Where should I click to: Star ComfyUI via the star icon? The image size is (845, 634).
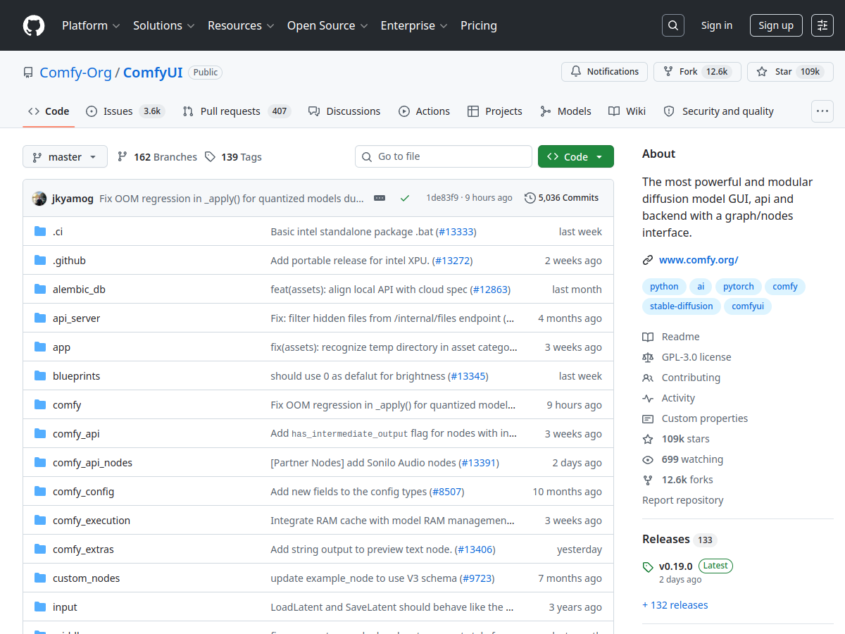click(x=762, y=71)
